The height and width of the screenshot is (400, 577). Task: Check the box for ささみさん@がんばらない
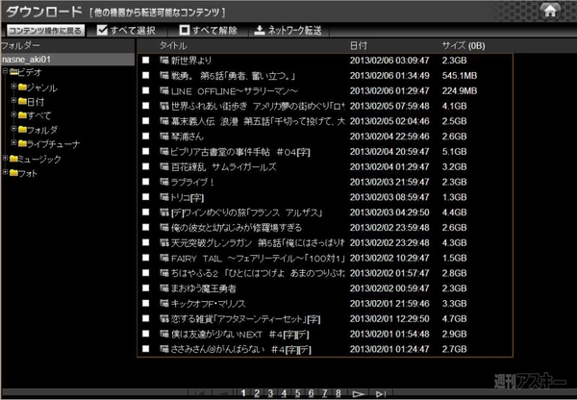146,349
